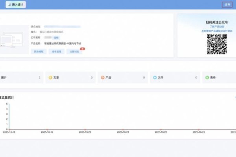Click the green 表单 icon
The image size is (236, 157).
(x=207, y=78)
